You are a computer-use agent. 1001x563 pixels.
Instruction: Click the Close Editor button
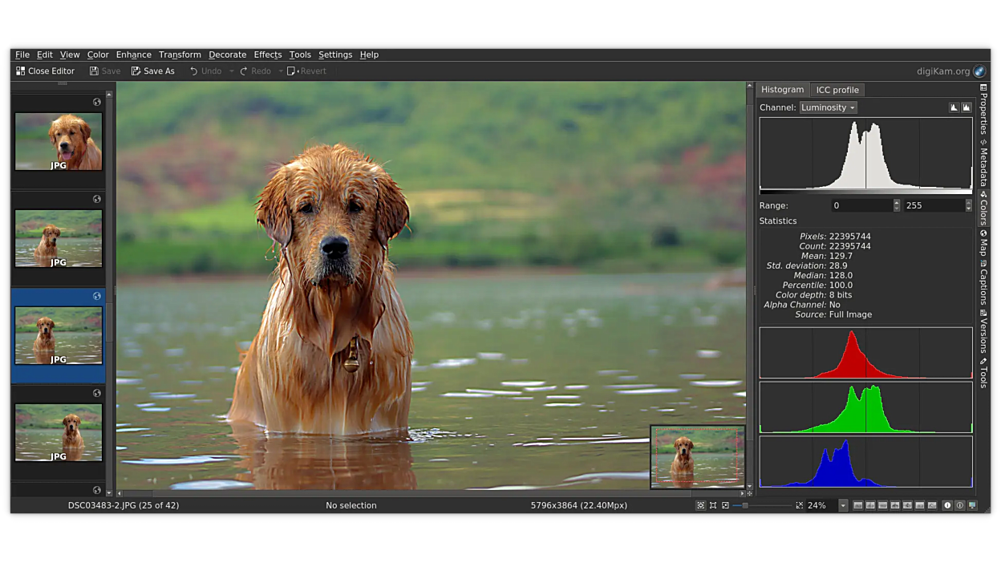coord(45,71)
